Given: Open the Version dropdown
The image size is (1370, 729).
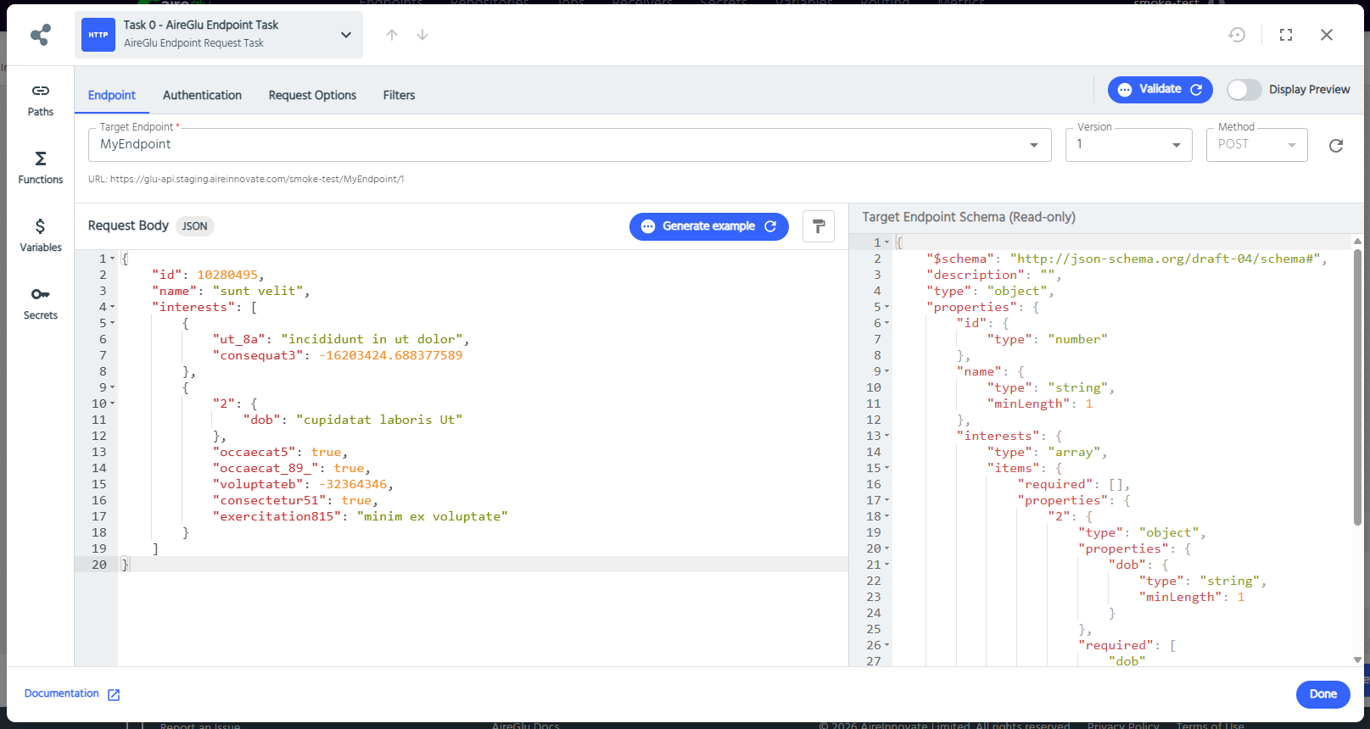Looking at the screenshot, I should coord(1176,145).
